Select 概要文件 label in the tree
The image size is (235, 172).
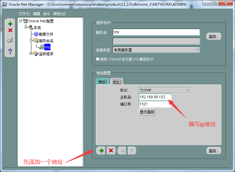tap(46, 34)
